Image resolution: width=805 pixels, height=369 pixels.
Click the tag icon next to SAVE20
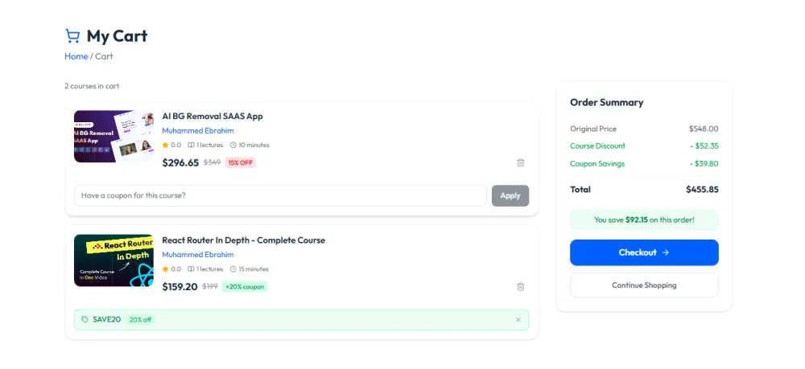pyautogui.click(x=85, y=319)
